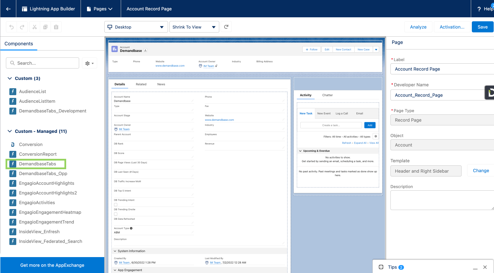
Task: Click Change template button
Action: 481,171
